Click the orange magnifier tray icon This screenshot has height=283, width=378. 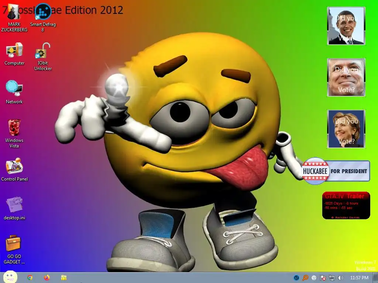[305, 278]
